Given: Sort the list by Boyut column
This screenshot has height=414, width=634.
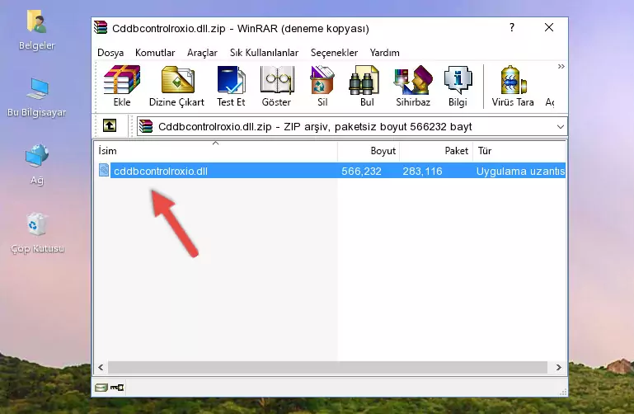Looking at the screenshot, I should [x=369, y=151].
